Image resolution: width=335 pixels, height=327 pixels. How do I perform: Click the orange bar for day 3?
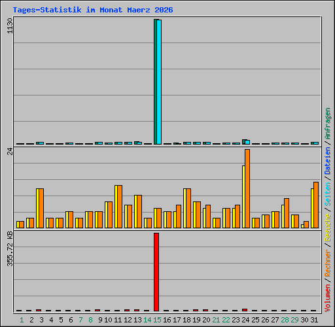tap(41, 208)
